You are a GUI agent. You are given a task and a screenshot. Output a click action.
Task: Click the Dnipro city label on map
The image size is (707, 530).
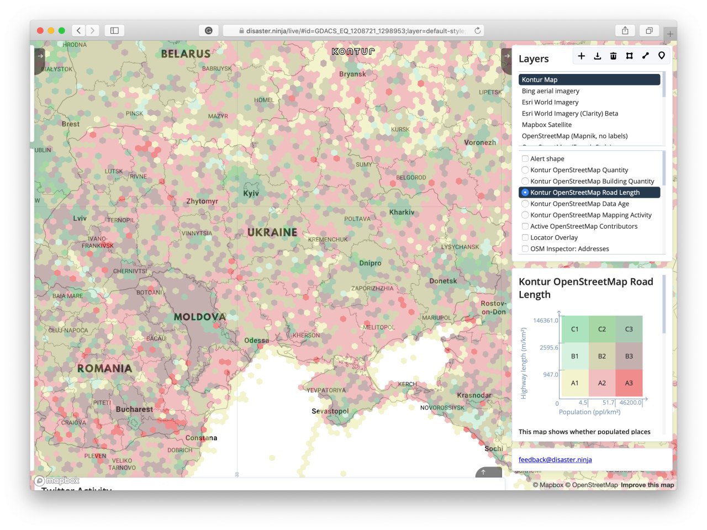[x=370, y=263]
